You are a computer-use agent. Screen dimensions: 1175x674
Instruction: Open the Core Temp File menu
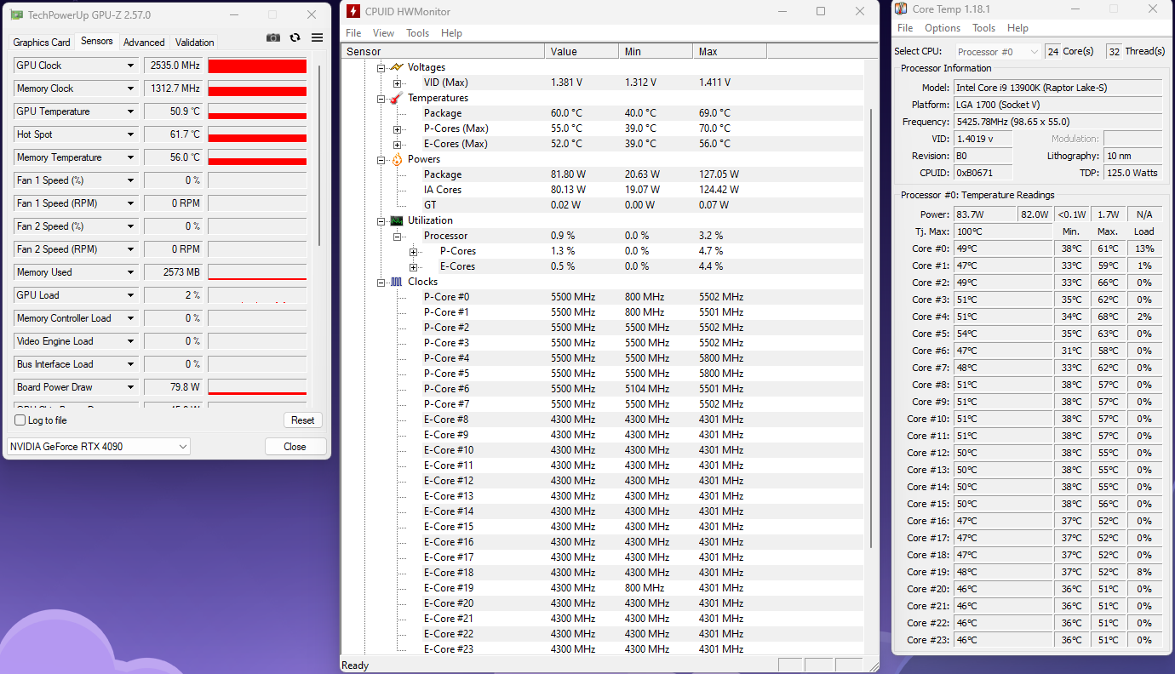pos(905,28)
